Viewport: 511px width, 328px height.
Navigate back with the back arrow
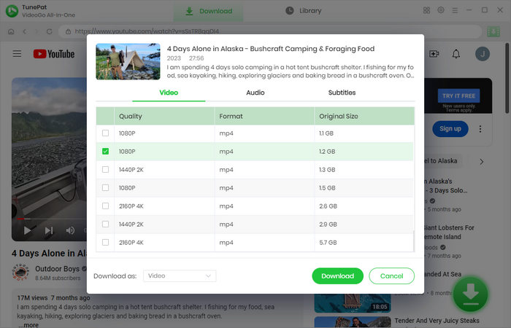click(25, 31)
